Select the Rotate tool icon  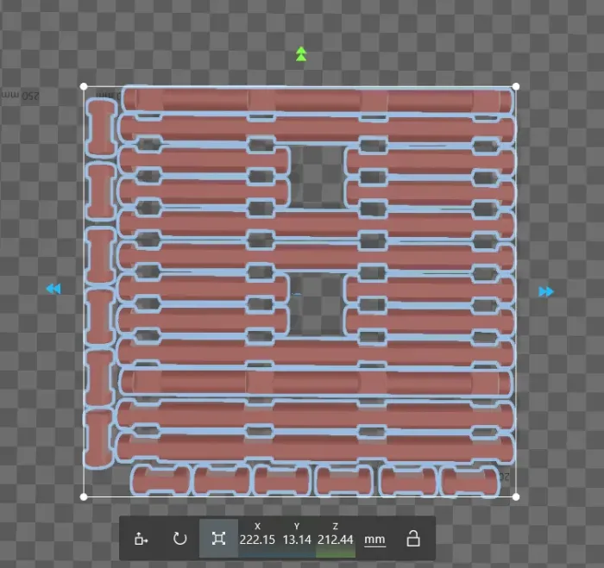pyautogui.click(x=179, y=539)
